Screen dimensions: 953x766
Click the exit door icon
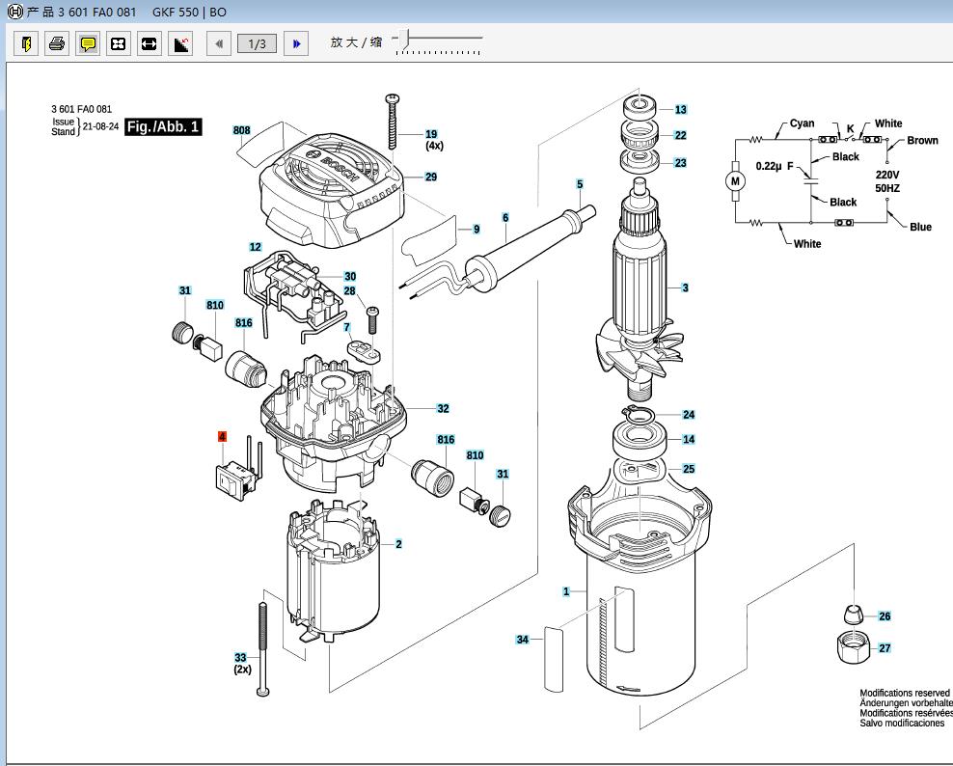pyautogui.click(x=26, y=43)
